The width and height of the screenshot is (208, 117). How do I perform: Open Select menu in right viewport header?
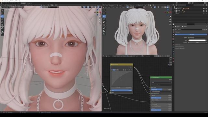tap(117, 7)
